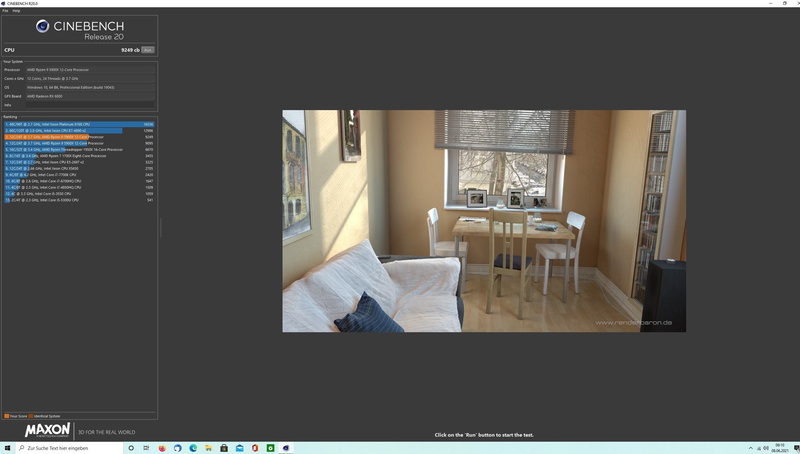Click the orange Your Score legend swatch
Screen dimensions: 800x454
(7, 416)
